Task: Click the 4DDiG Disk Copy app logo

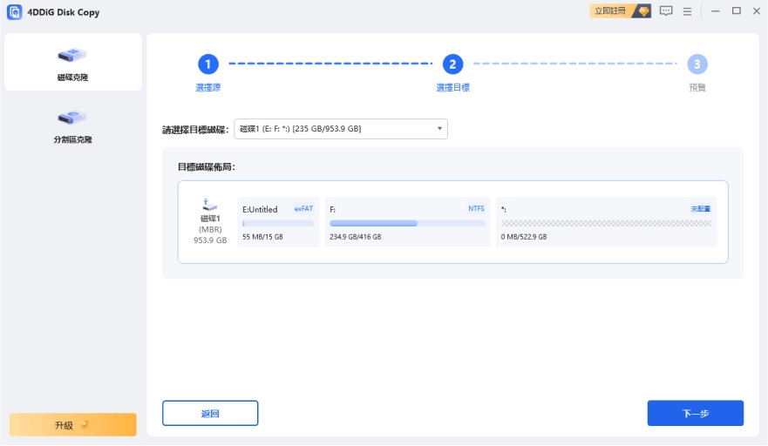Action: click(x=15, y=12)
